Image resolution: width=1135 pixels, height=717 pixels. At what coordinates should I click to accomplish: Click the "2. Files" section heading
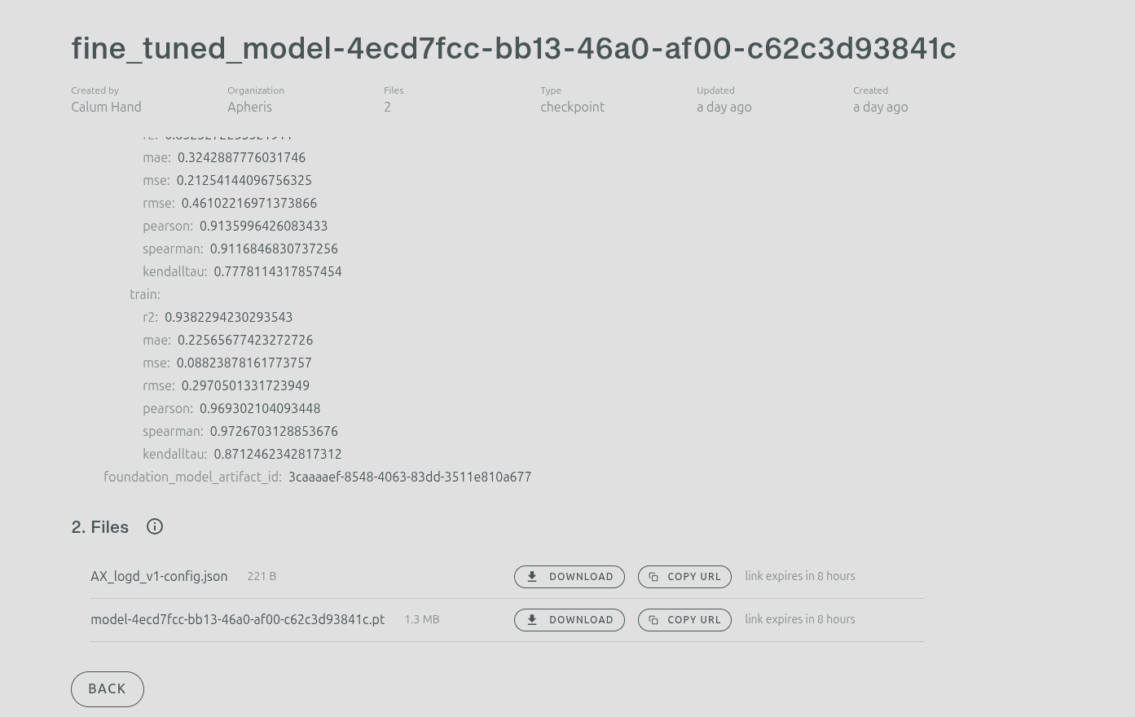point(100,527)
